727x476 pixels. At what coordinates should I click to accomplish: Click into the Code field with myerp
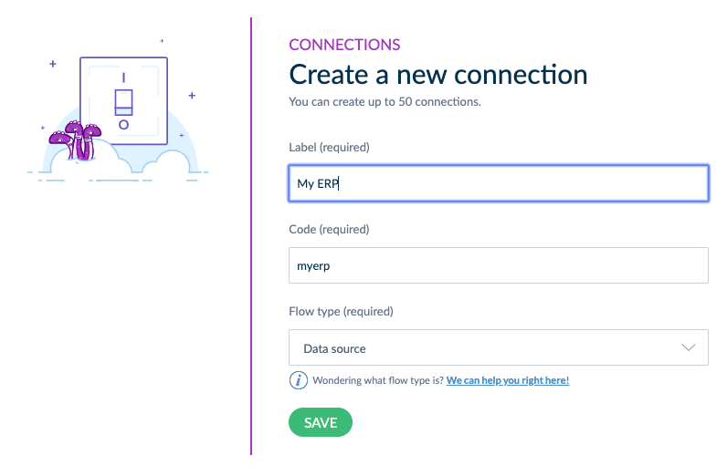(x=498, y=265)
